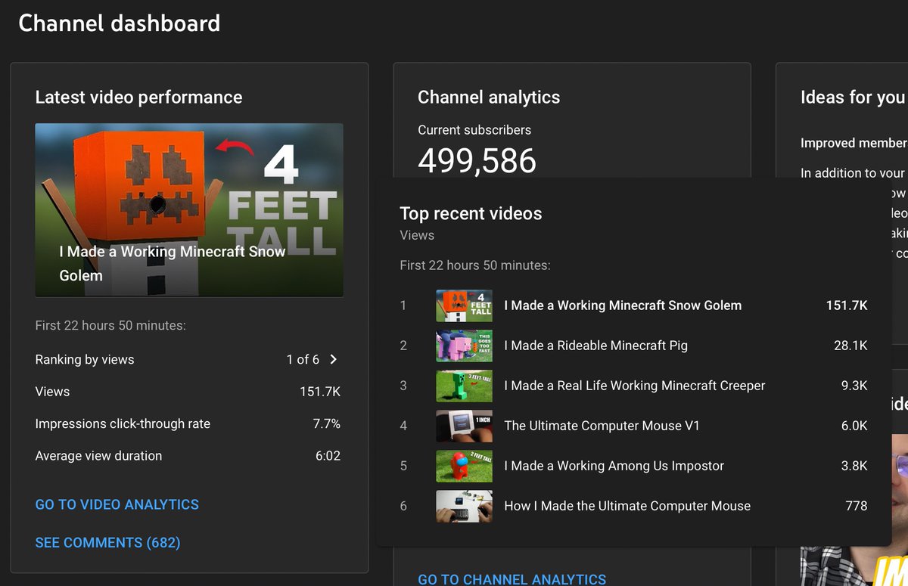Open SEE COMMENTS (682) link
Image resolution: width=908 pixels, height=586 pixels.
click(x=107, y=543)
